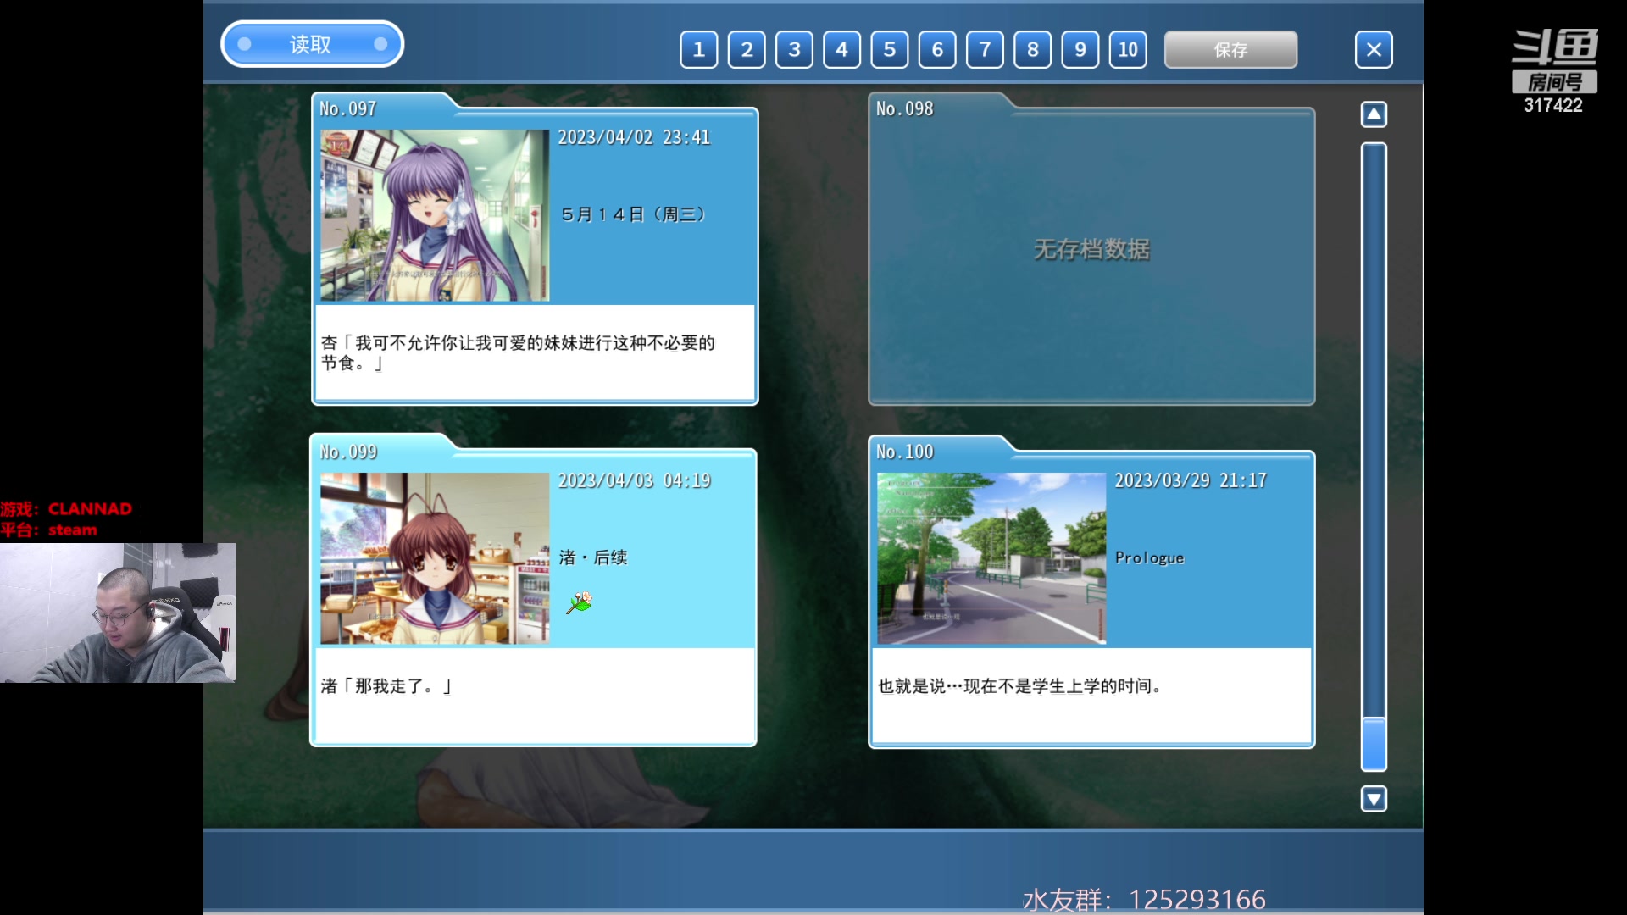The image size is (1627, 915).
Task: Click the blue dot indicator on the 读取 button
Action: pos(243,44)
